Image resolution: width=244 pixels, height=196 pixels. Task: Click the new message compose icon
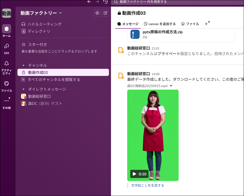[x=105, y=13]
